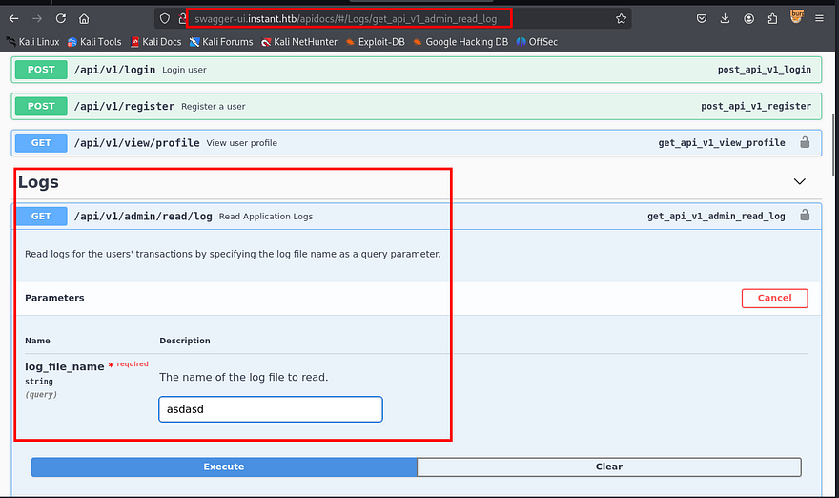Viewport: 839px width, 498px height.
Task: Click the get_api_v1_admin_read_log operation ID
Action: pyautogui.click(x=716, y=217)
